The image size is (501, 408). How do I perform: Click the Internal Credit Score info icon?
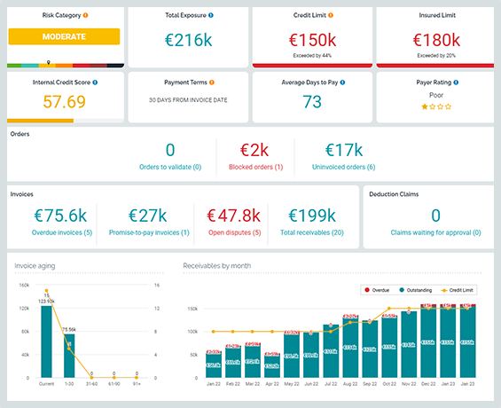(95, 82)
